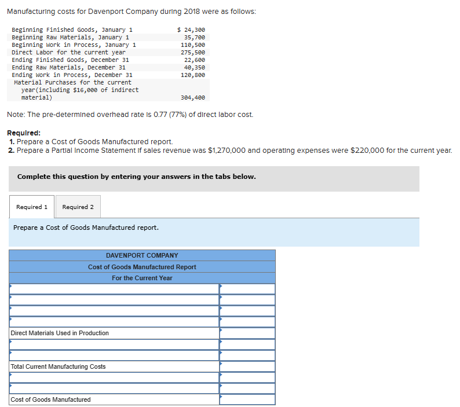
Task: Open label dropdown directly above Direct Materials Used
Action: tap(114, 322)
